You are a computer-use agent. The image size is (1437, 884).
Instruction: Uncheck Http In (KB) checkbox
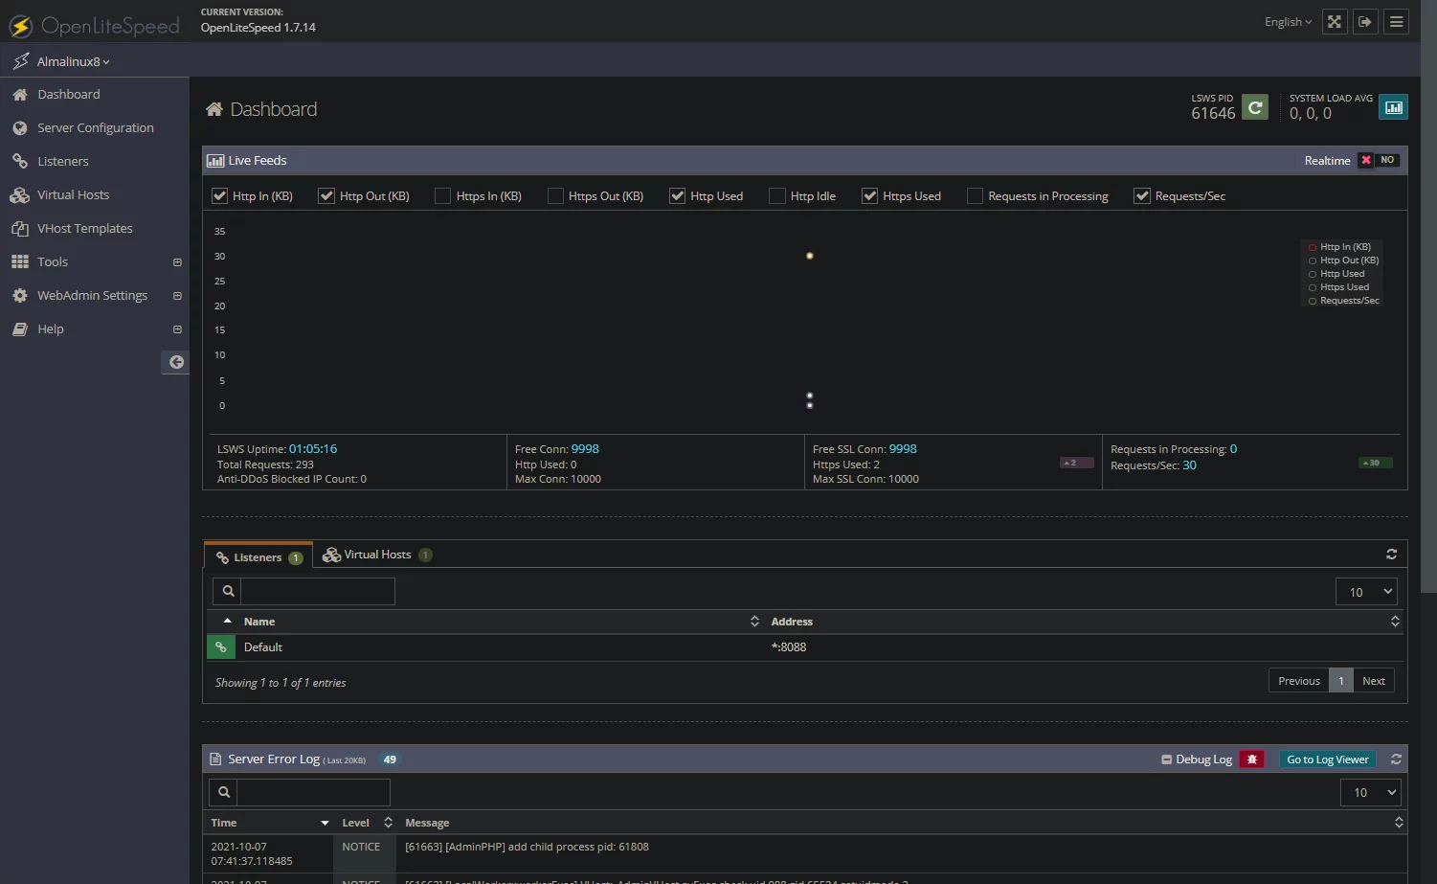pos(219,196)
